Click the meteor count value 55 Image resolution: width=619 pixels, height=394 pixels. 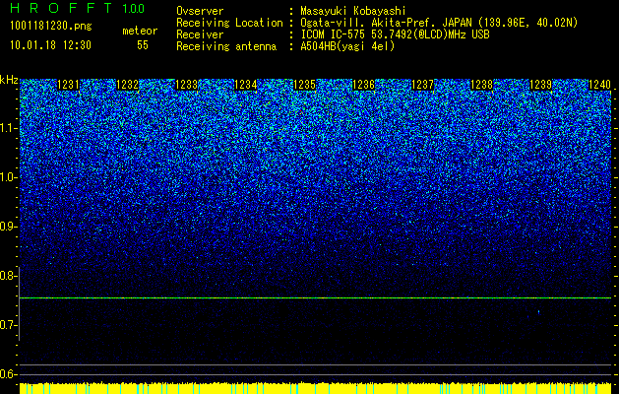(x=143, y=45)
